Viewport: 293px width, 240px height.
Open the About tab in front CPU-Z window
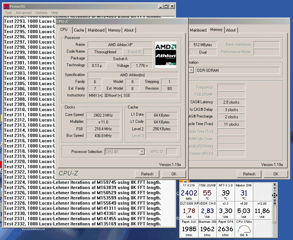(x=129, y=30)
